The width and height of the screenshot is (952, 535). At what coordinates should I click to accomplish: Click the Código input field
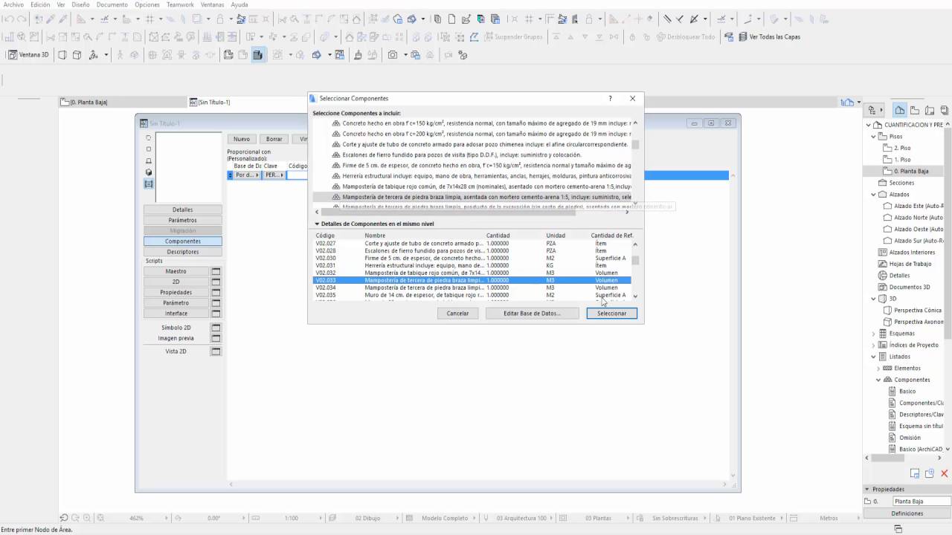pyautogui.click(x=297, y=175)
